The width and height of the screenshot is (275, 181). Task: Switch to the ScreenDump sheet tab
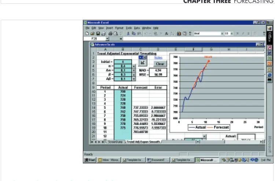[115, 142]
